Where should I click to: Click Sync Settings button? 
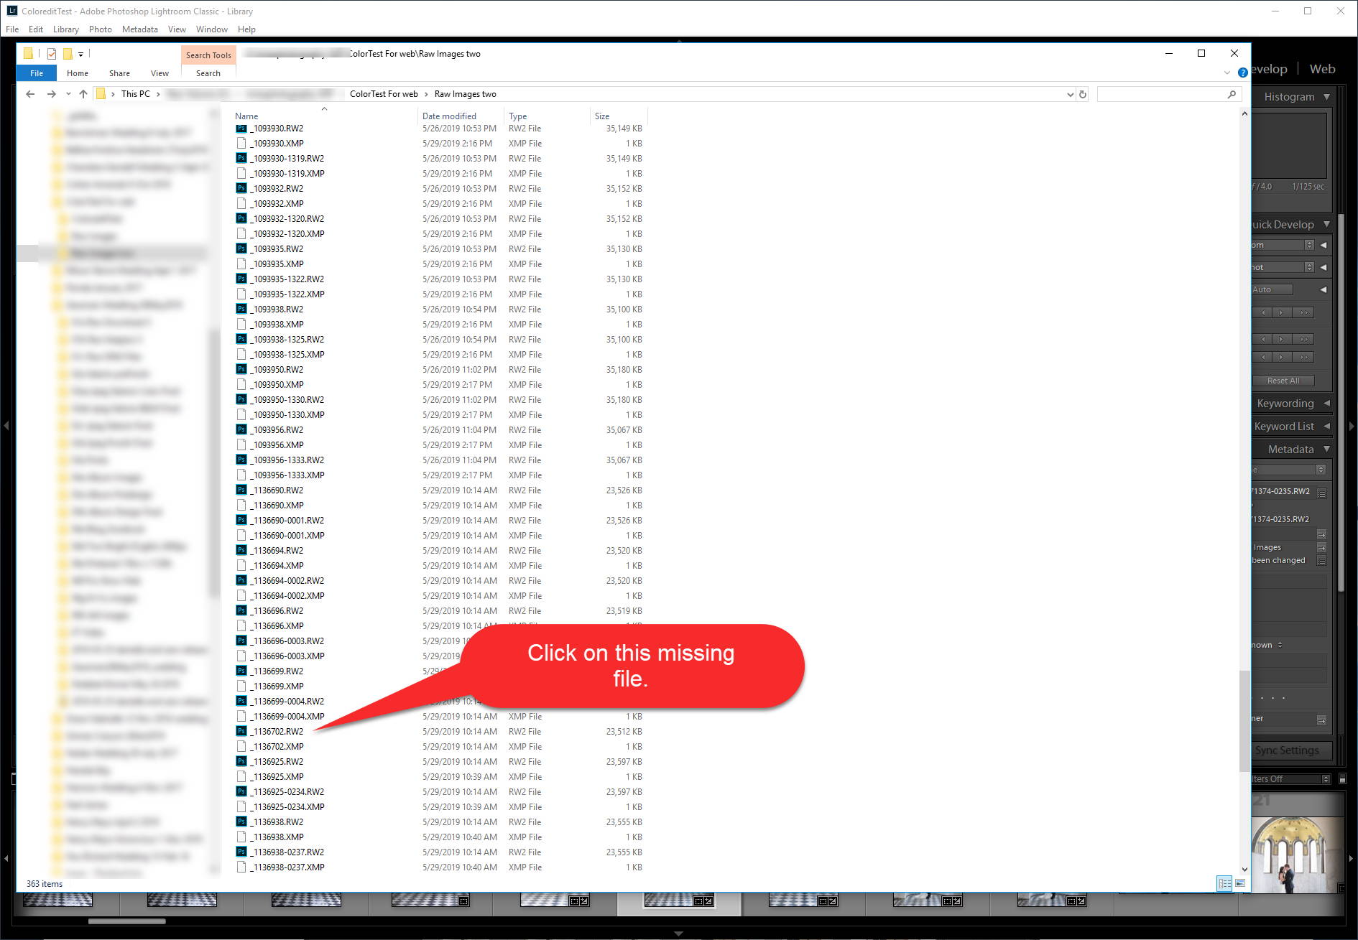(x=1290, y=750)
